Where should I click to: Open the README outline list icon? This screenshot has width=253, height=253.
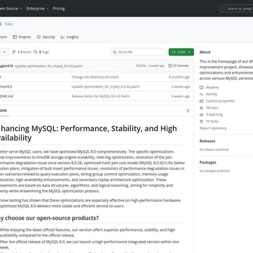point(188,111)
